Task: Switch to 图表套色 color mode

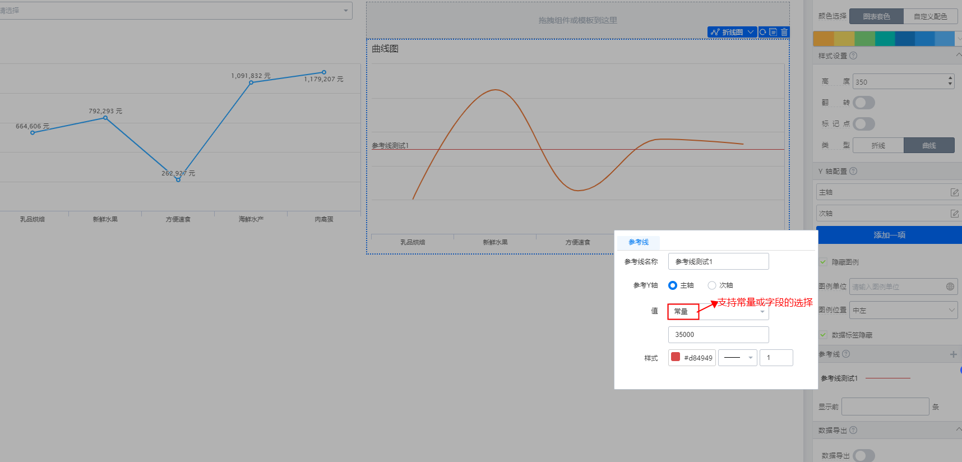Action: pos(876,16)
